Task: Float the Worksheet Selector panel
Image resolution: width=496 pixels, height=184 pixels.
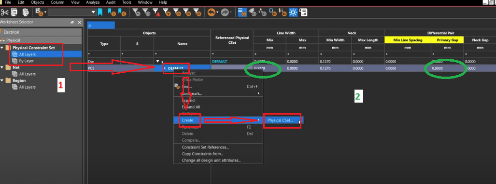Action: pyautogui.click(x=72, y=23)
